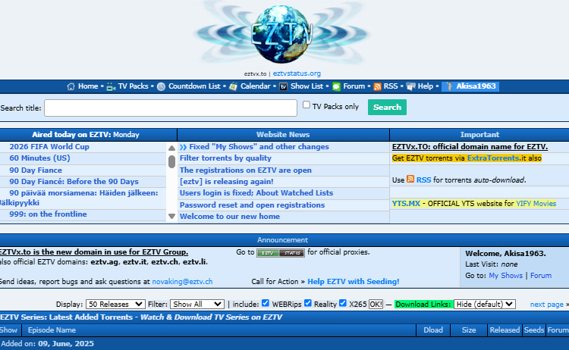Viewport: 569px width, 350px height.
Task: Open Home in navigation bar
Action: (x=88, y=86)
